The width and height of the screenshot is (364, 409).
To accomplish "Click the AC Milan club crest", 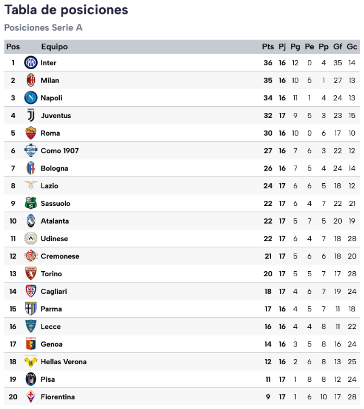I will [x=31, y=80].
